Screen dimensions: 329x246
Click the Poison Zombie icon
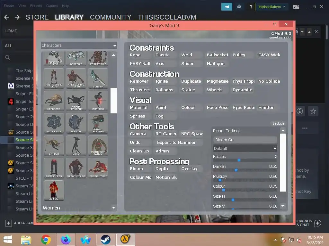(76, 168)
